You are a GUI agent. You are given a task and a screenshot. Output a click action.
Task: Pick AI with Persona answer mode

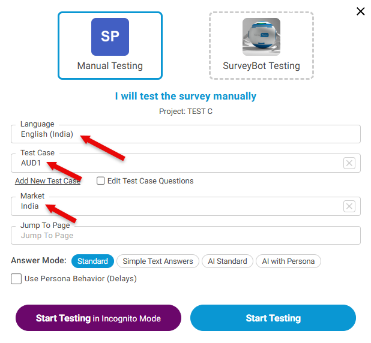pyautogui.click(x=288, y=261)
